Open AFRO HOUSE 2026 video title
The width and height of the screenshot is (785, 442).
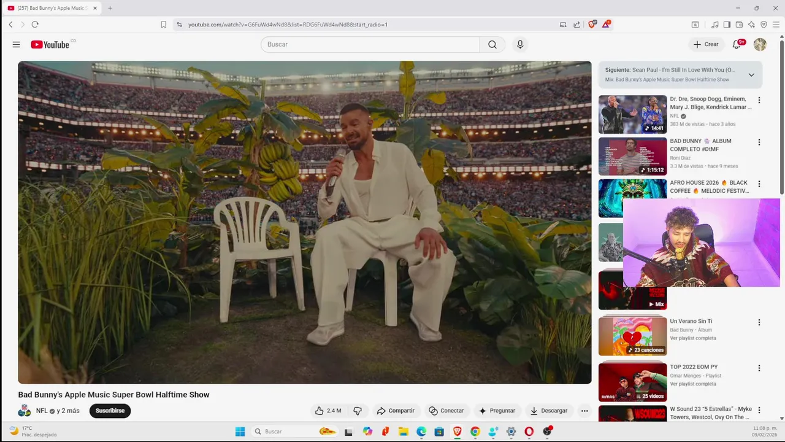point(709,187)
